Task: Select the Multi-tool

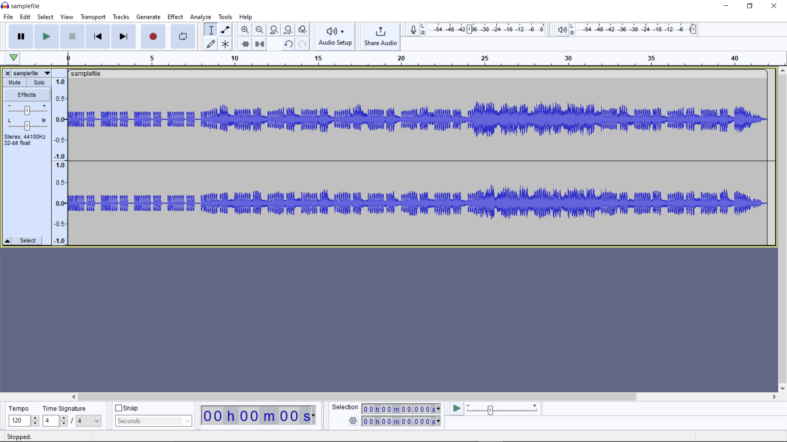Action: pos(225,44)
